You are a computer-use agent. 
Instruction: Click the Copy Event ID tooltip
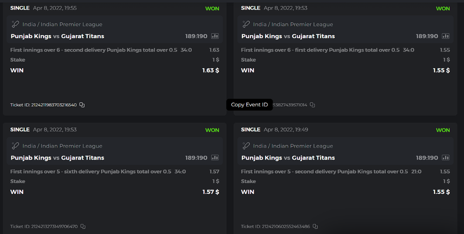(x=249, y=104)
